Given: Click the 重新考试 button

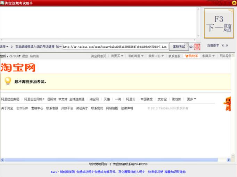Looking at the screenshot, I should click(x=179, y=47).
